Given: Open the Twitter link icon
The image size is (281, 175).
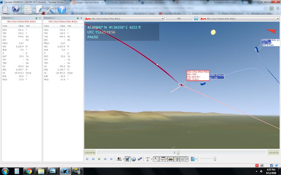Looking at the screenshot, I should pos(276,165).
